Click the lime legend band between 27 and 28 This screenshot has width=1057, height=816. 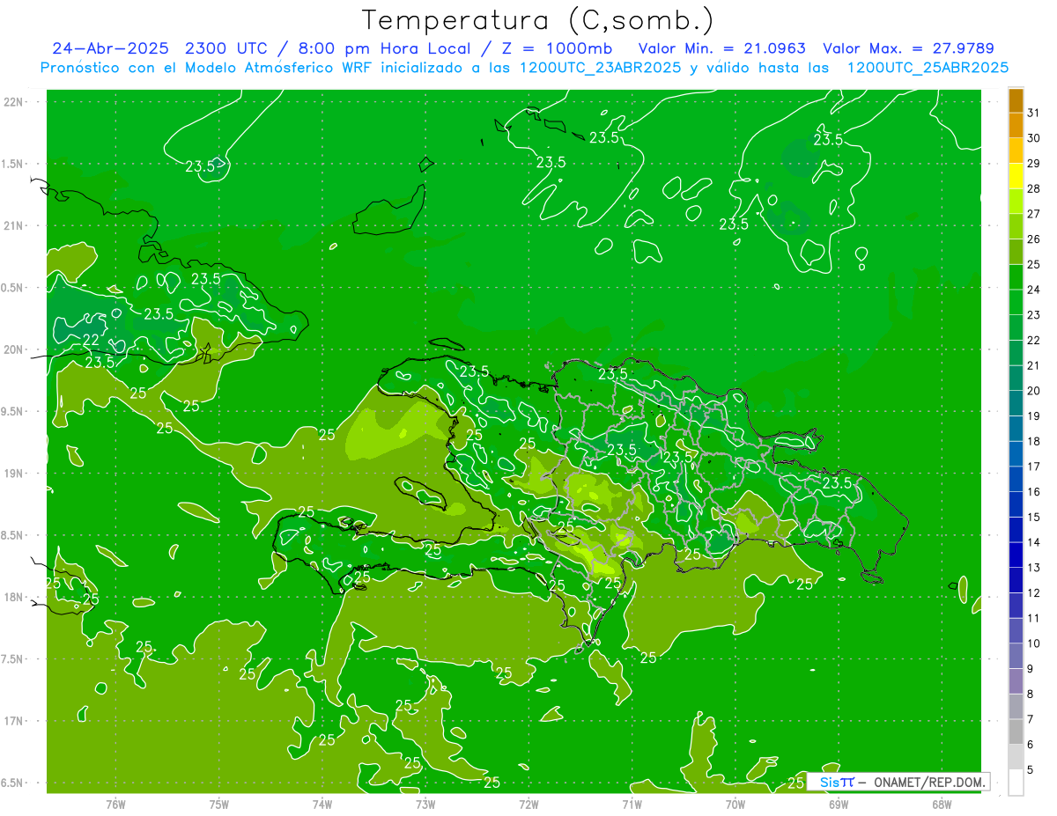[1016, 201]
